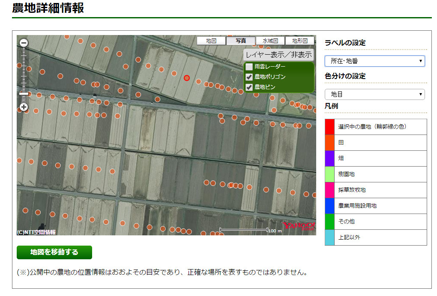This screenshot has width=437, height=296.
Task: Click the 地図を移動する button
Action: (x=54, y=252)
